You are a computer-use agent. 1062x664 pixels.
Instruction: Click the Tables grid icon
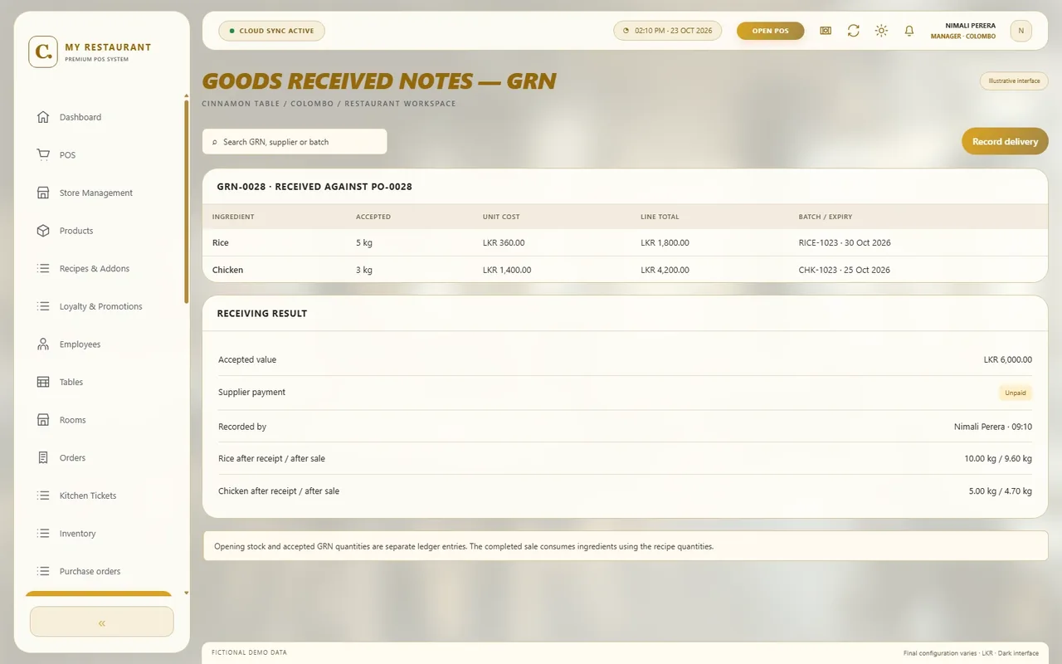[x=43, y=382]
